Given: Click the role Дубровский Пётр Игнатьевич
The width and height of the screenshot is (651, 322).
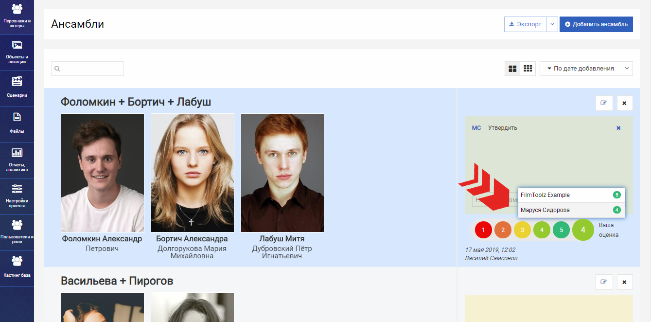Looking at the screenshot, I should (282, 252).
